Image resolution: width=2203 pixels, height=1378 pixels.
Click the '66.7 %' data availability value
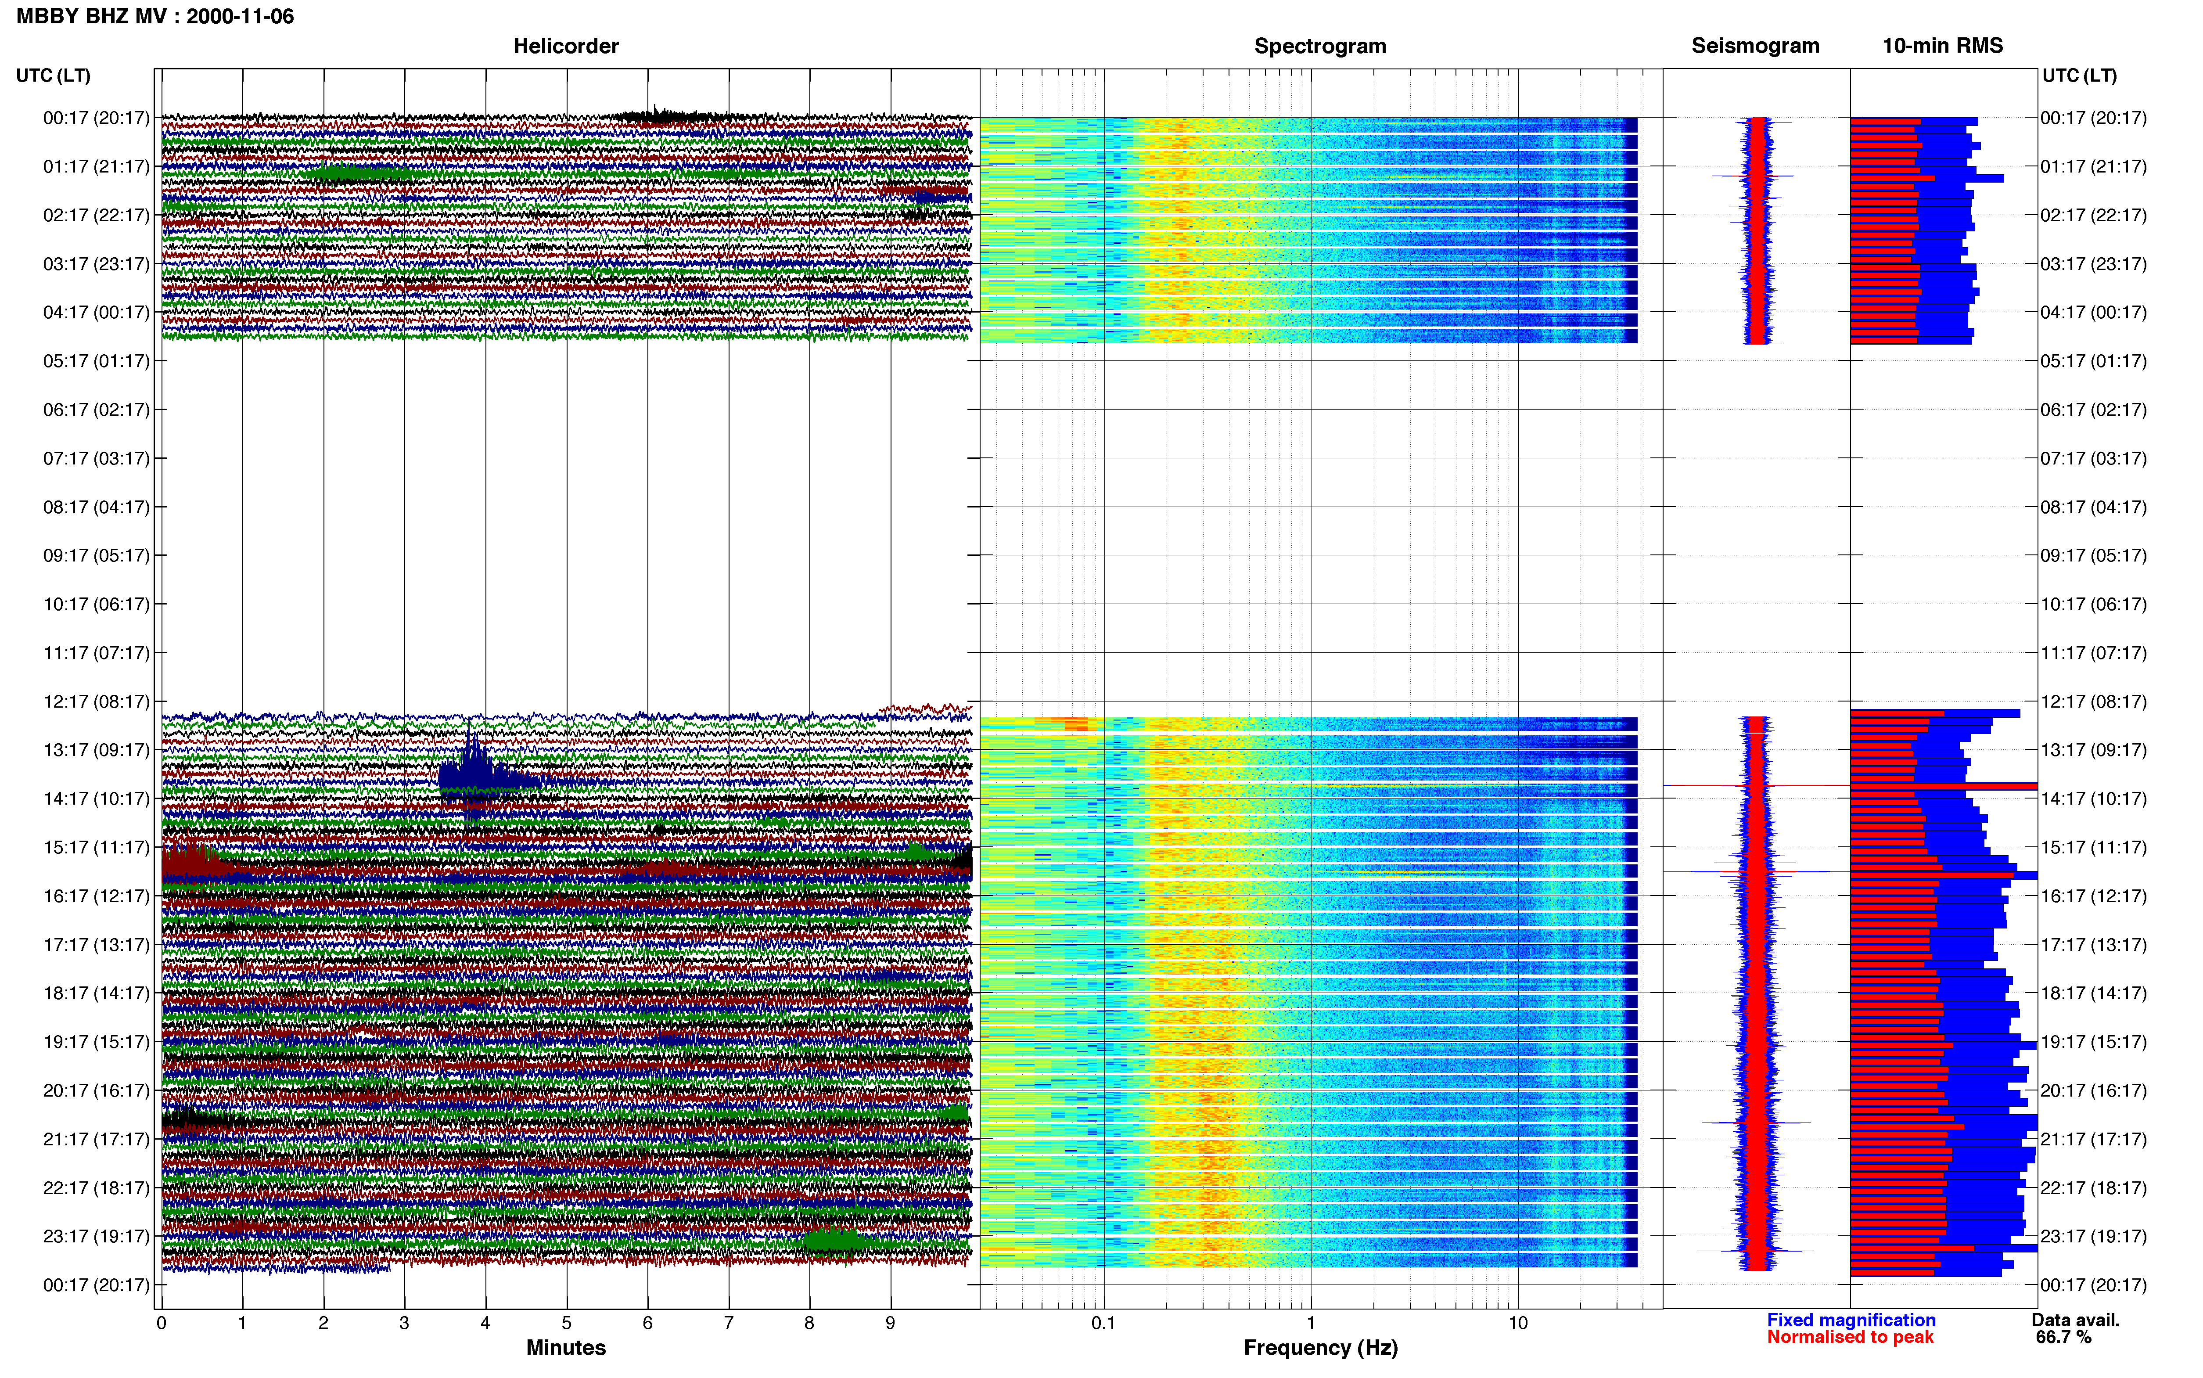tap(2063, 1337)
